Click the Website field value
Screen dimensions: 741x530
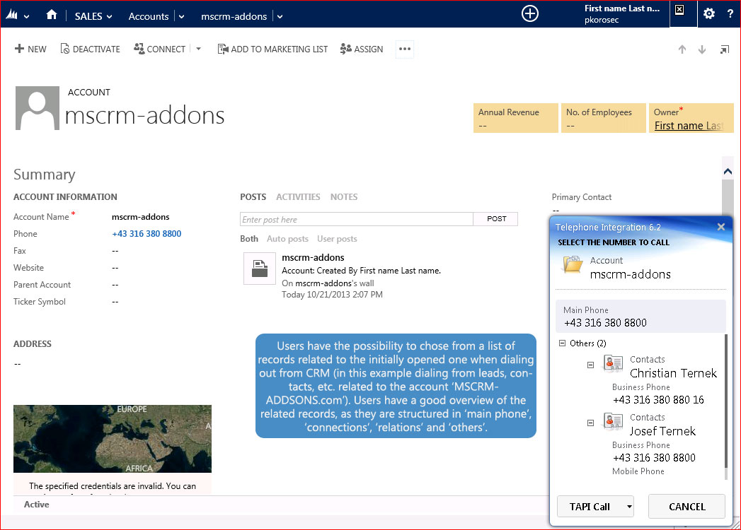point(115,268)
